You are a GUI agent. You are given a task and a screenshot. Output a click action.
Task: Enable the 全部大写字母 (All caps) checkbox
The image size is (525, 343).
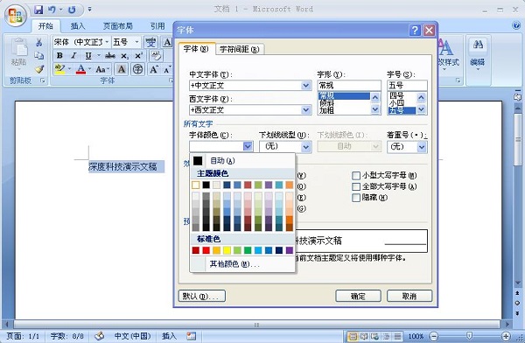356,186
